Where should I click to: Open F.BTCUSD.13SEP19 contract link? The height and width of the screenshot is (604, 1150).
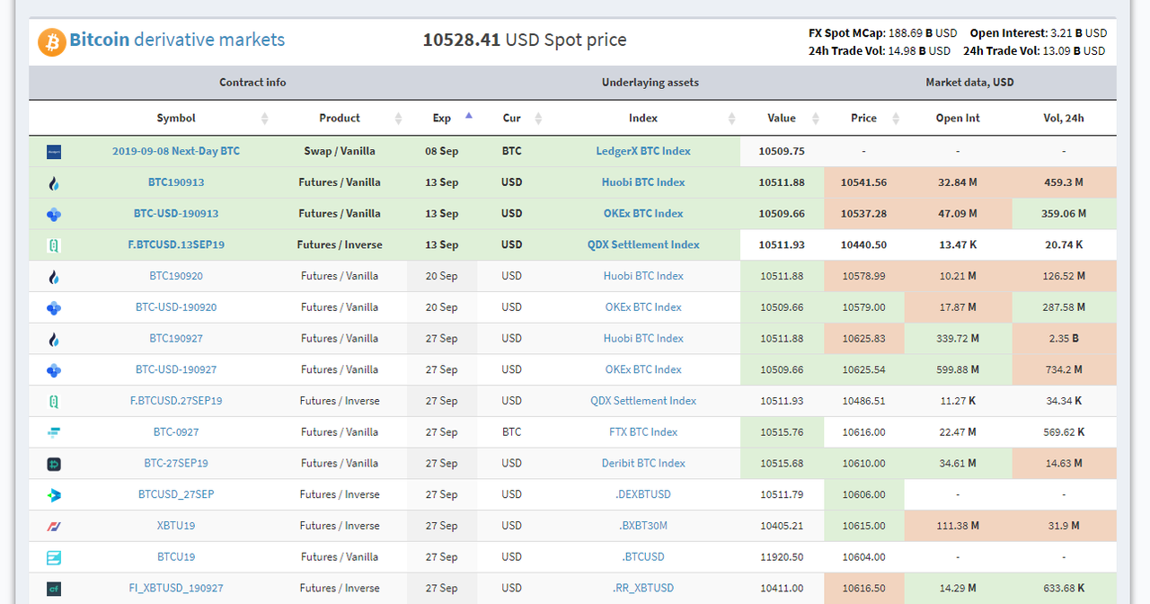[176, 244]
